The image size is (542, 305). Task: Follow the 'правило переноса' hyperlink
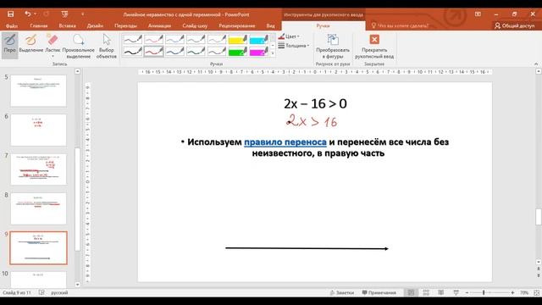[285, 141]
